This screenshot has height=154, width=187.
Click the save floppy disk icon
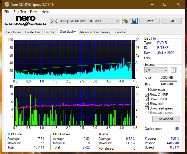pos(134,21)
